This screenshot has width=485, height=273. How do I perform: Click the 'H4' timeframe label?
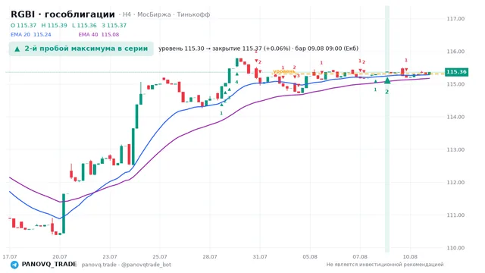(x=127, y=14)
